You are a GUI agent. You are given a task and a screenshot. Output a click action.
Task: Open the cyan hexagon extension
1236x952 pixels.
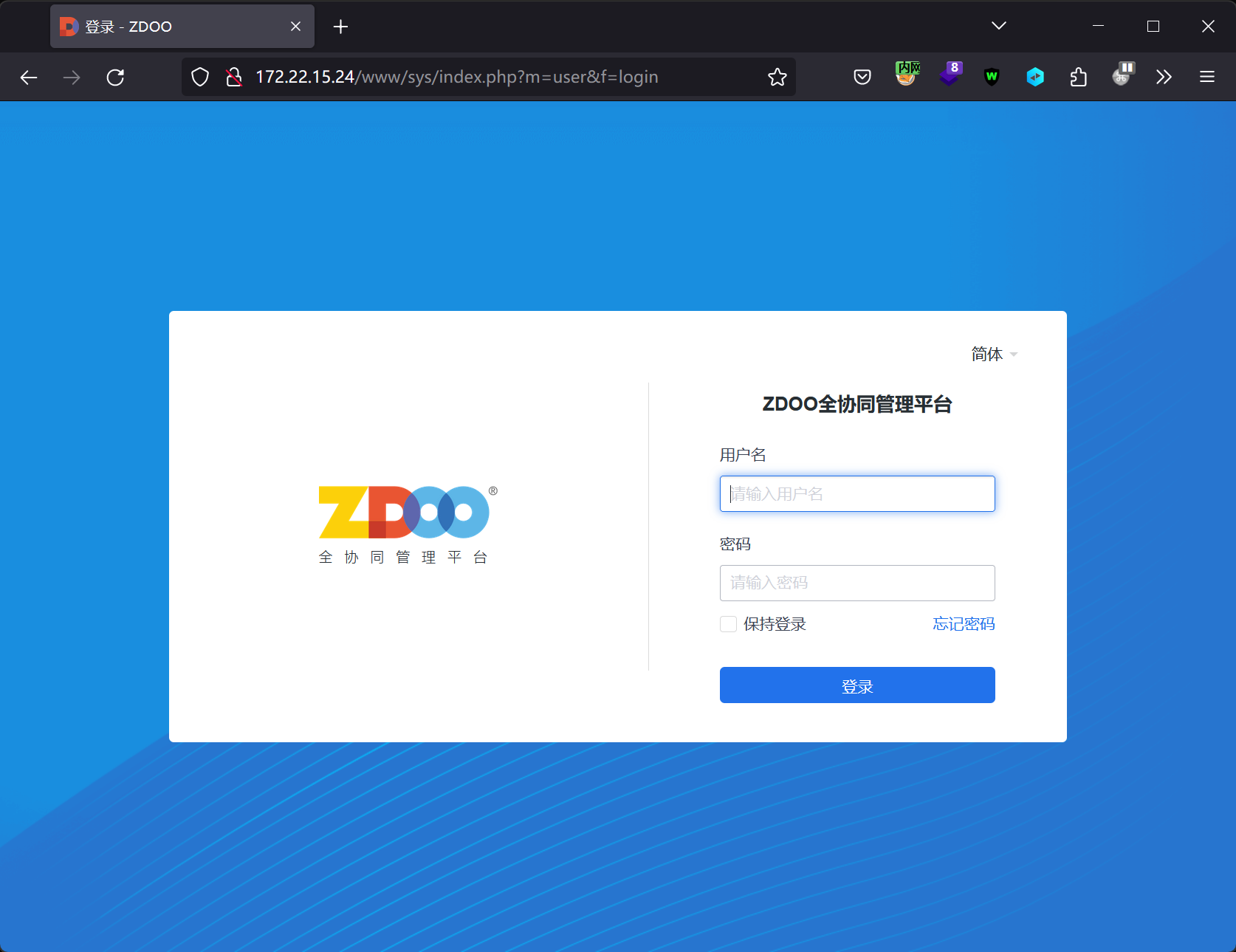coord(1035,77)
